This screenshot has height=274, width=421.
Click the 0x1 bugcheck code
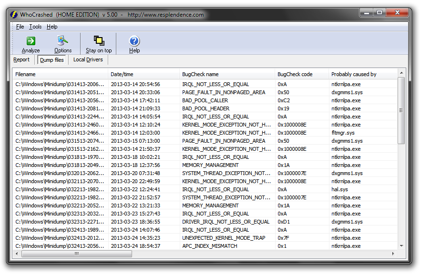282,246
